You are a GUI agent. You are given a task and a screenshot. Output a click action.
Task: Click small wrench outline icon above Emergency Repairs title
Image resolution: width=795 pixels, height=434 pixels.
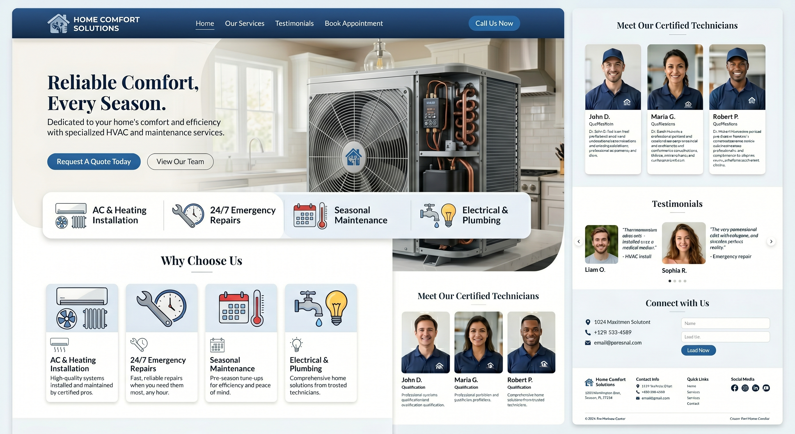(139, 345)
